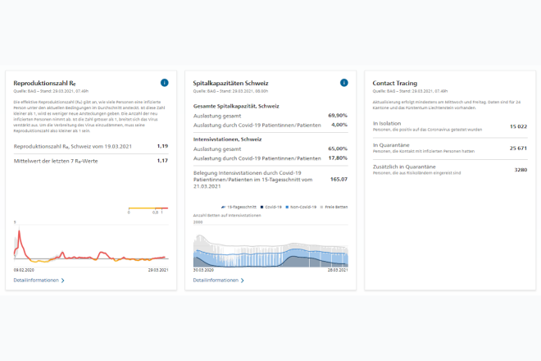Click Covid-19 Auslastung value 4,00%
The image size is (541, 361).
(339, 125)
